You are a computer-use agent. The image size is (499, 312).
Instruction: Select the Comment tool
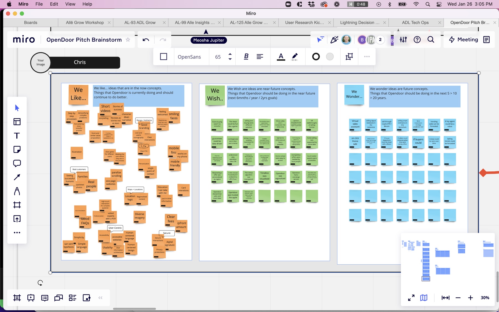(17, 163)
